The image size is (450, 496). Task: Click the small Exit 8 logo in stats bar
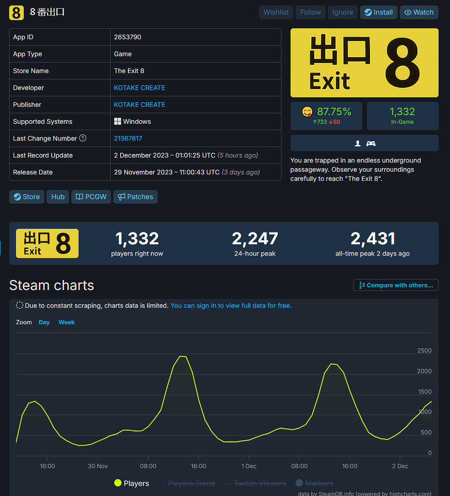pos(48,243)
